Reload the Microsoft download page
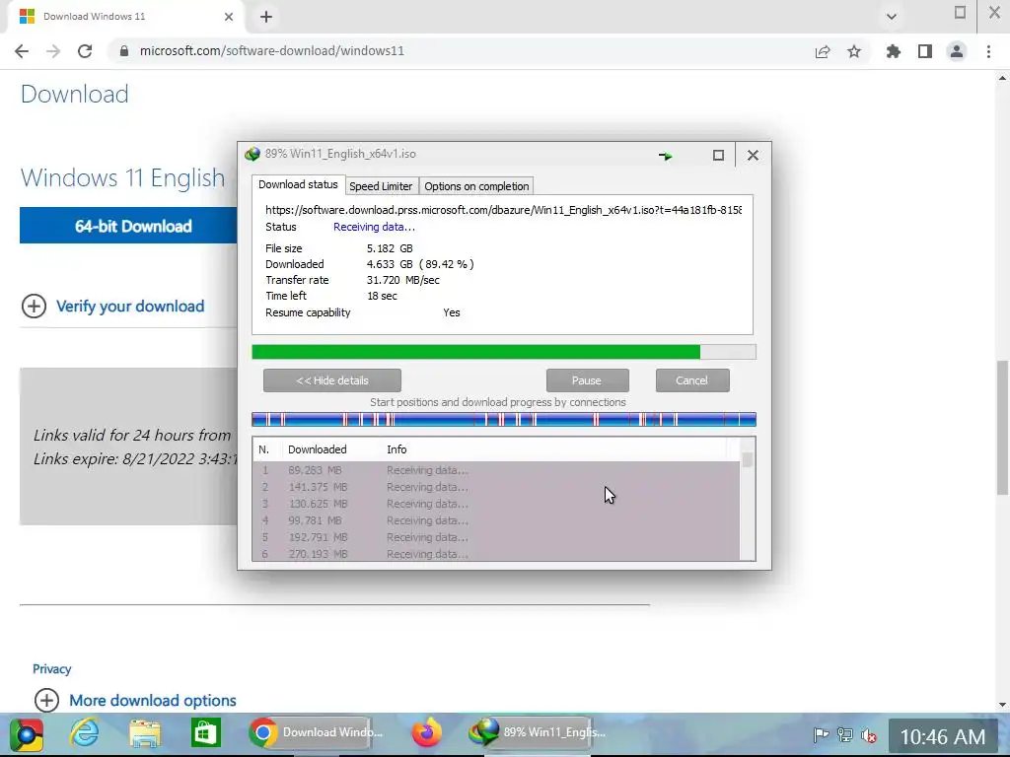 coord(85,51)
